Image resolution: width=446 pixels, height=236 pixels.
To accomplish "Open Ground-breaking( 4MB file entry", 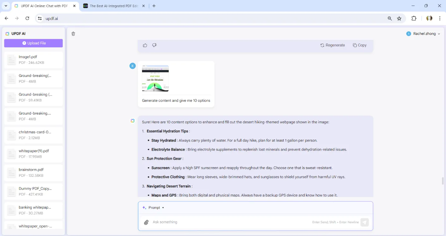I will (x=33, y=78).
